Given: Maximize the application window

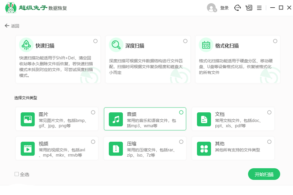Looking at the screenshot, I should tap(281, 8).
